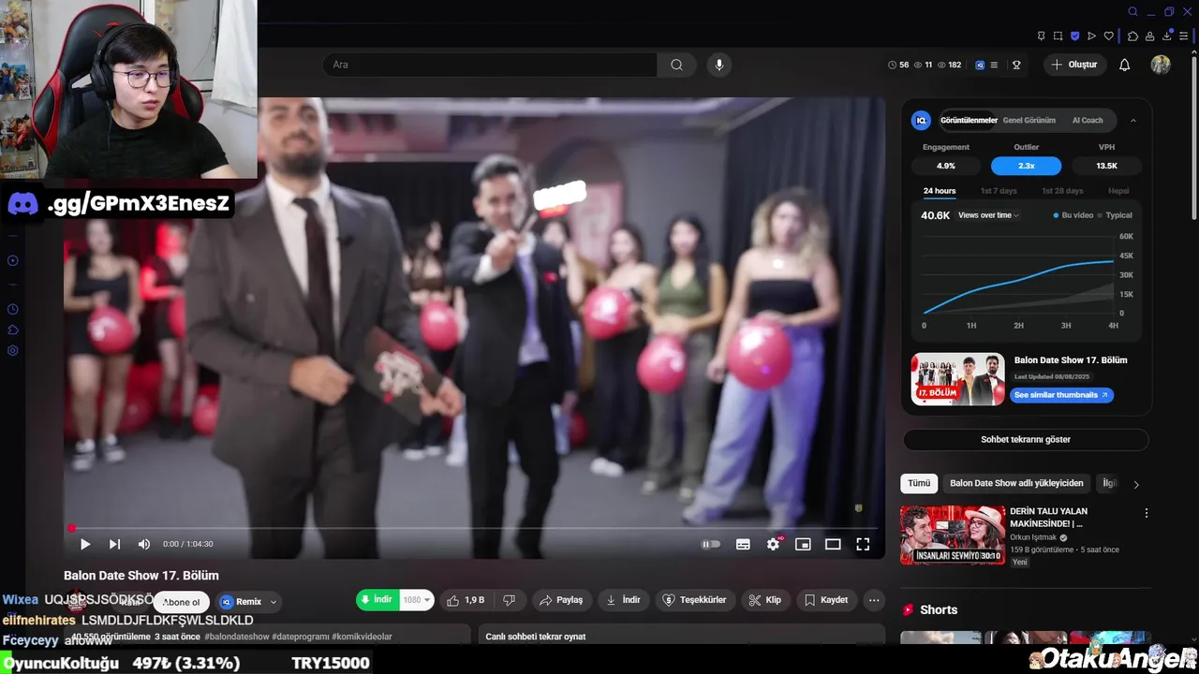Click the tab search magnifier in title bar
Image resolution: width=1199 pixels, height=674 pixels.
pos(1132,12)
